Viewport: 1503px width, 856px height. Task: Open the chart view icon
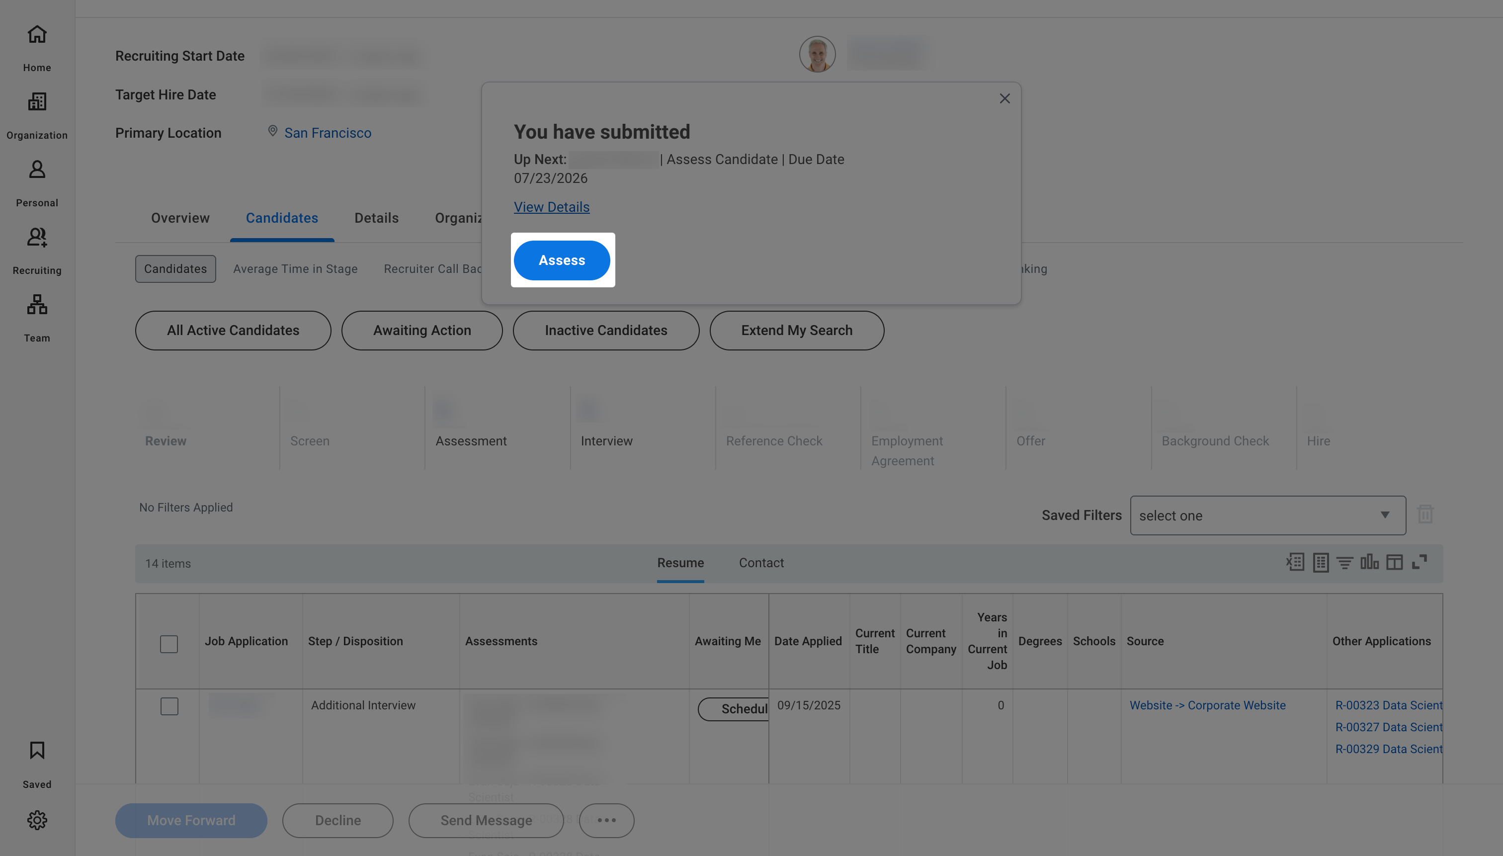(1370, 562)
